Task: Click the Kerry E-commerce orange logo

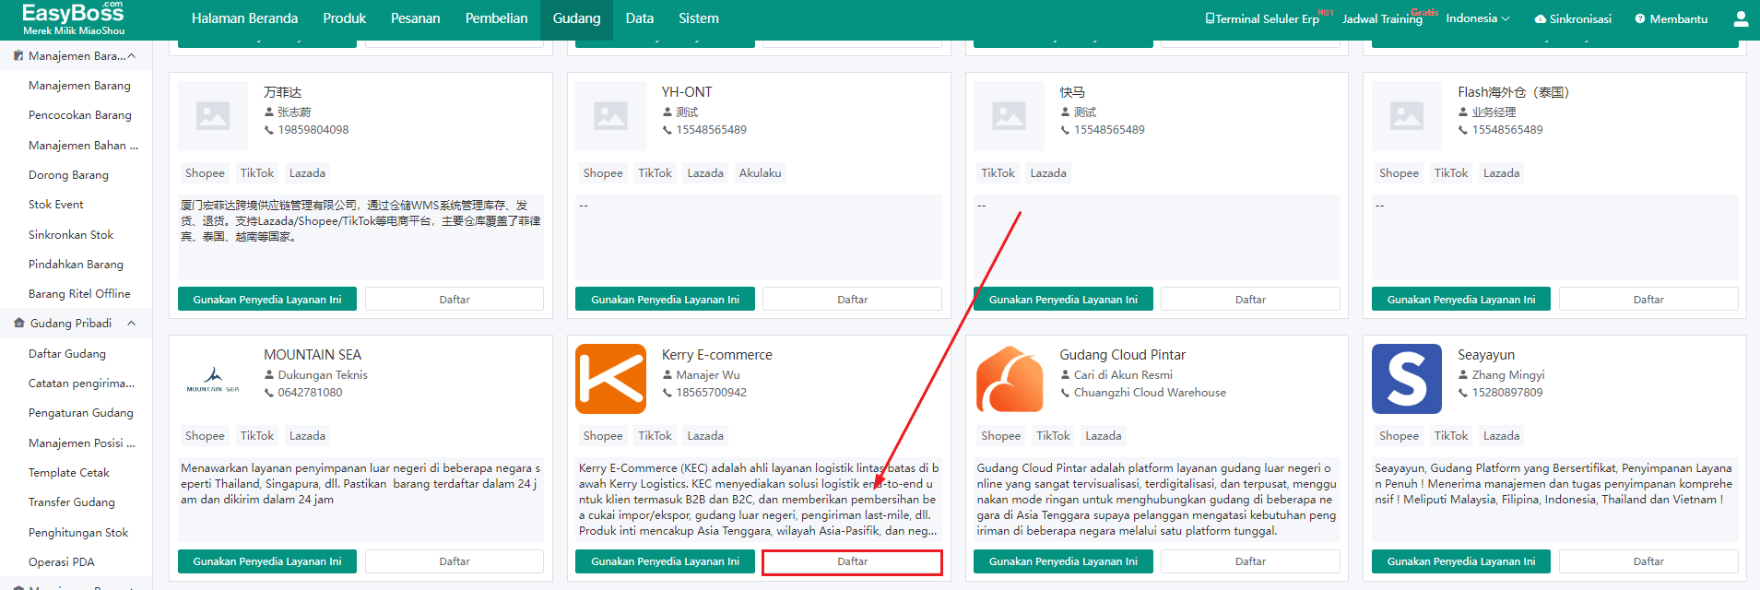Action: 610,379
